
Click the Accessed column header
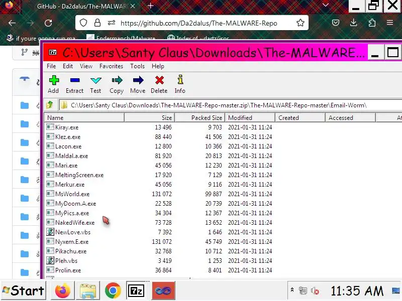coord(350,118)
